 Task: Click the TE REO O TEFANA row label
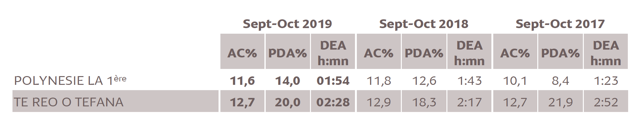[69, 102]
